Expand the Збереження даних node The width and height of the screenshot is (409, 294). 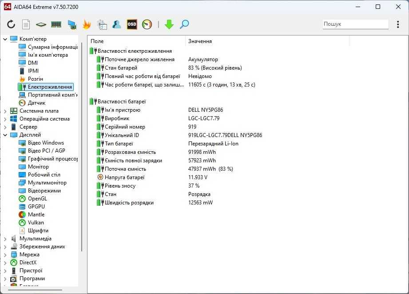[x=5, y=247]
